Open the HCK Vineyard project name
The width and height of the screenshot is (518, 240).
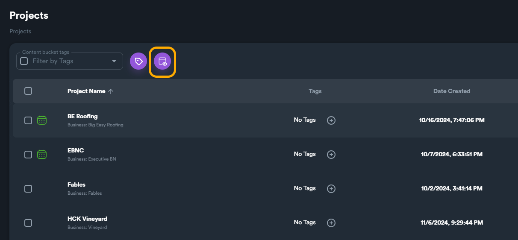pos(87,219)
